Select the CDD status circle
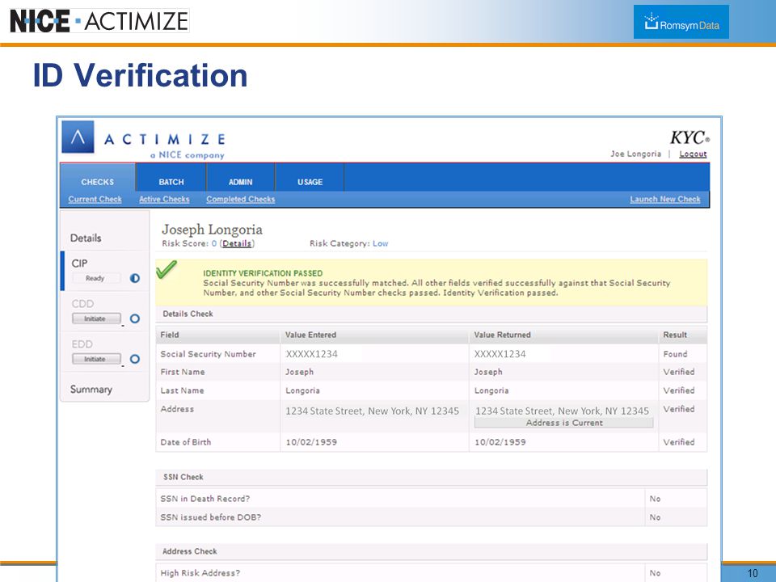The image size is (776, 582). pos(135,318)
